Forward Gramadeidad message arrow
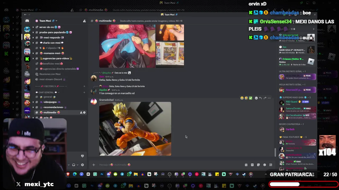 tap(265, 98)
